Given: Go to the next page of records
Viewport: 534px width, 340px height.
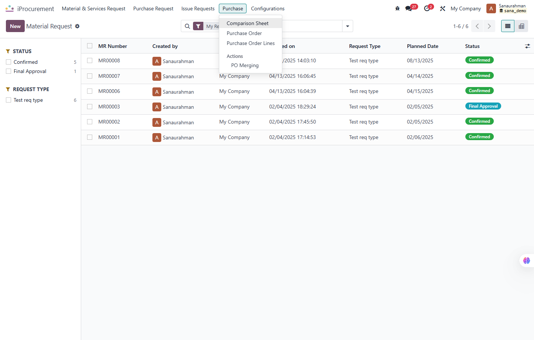Looking at the screenshot, I should tap(489, 26).
